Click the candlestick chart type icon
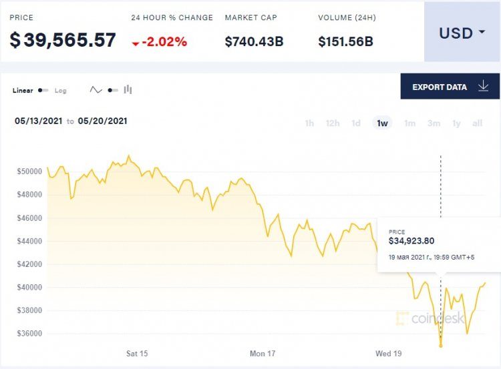Screen dimensions: 501x369 pyautogui.click(x=128, y=90)
